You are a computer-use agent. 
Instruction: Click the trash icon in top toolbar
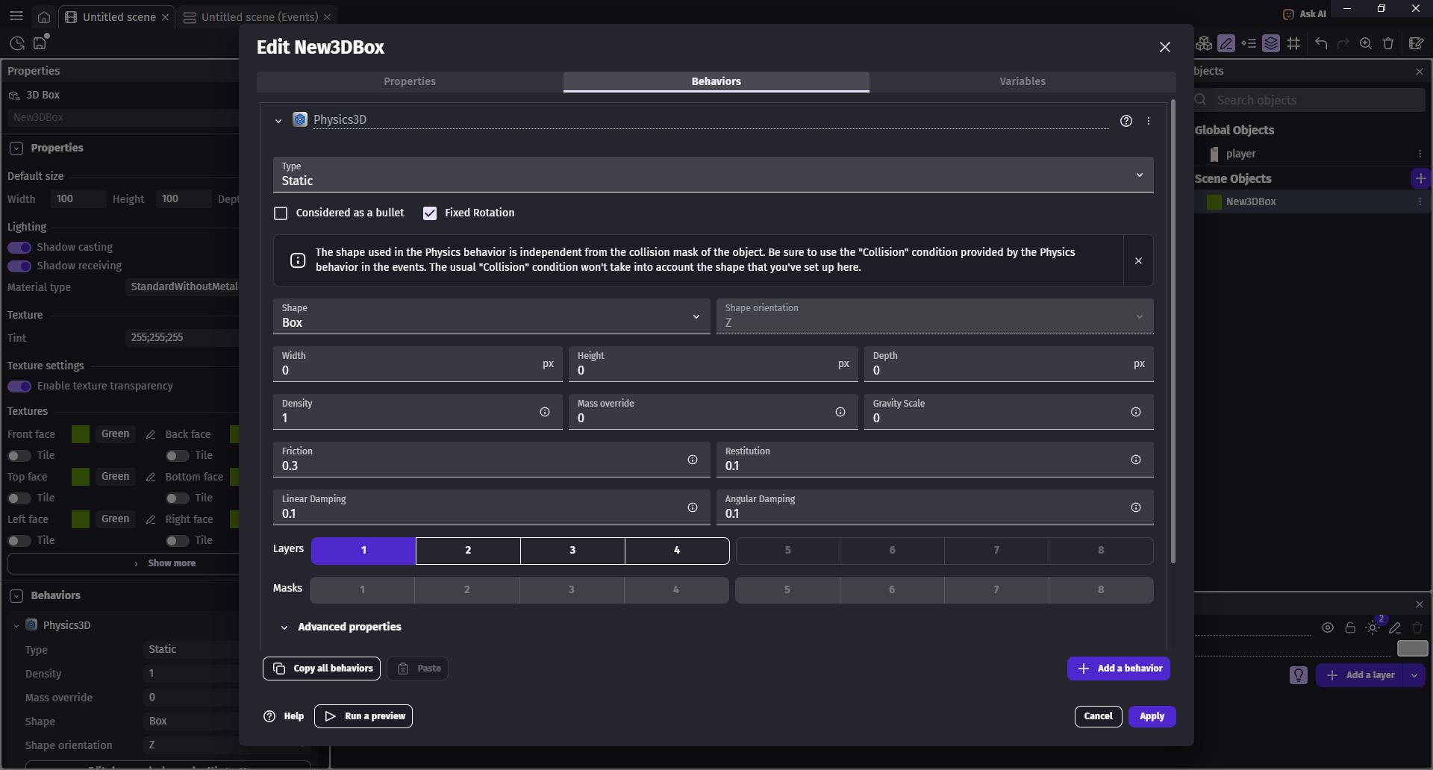click(1388, 43)
